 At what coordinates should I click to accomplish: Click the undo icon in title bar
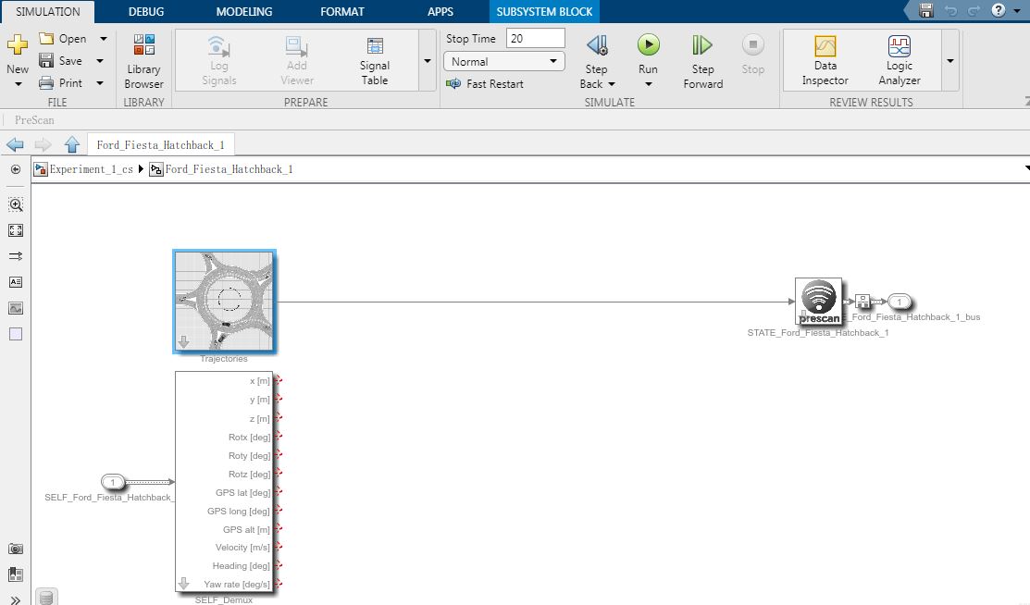(950, 10)
